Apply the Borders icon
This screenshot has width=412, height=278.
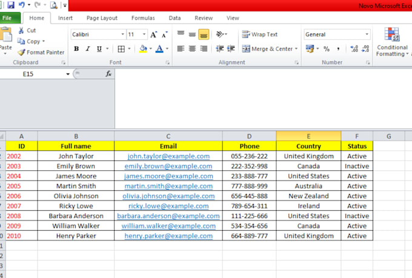click(x=121, y=49)
